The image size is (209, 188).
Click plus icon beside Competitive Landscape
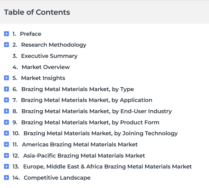[x=6, y=178]
